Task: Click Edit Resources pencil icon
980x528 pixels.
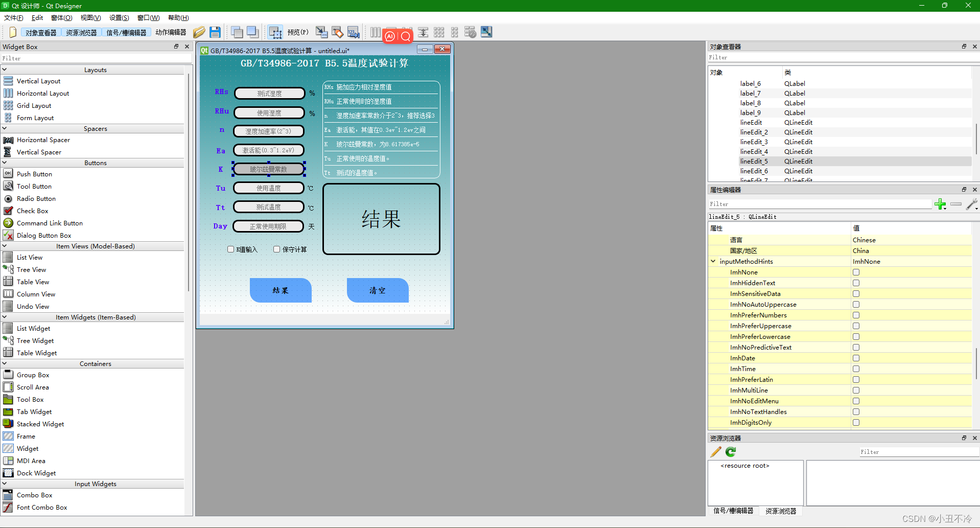Action: click(x=716, y=452)
